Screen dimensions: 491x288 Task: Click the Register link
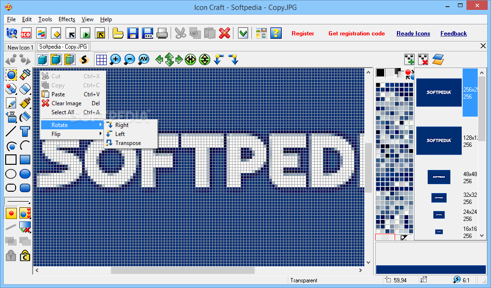click(303, 34)
